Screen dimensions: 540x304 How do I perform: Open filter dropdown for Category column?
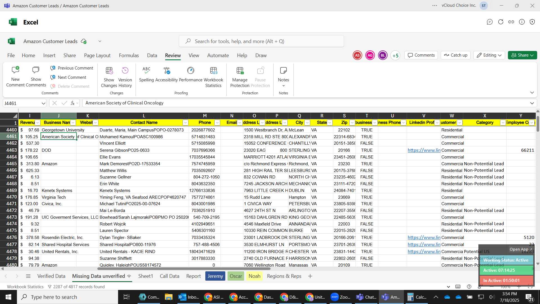tap(503, 123)
